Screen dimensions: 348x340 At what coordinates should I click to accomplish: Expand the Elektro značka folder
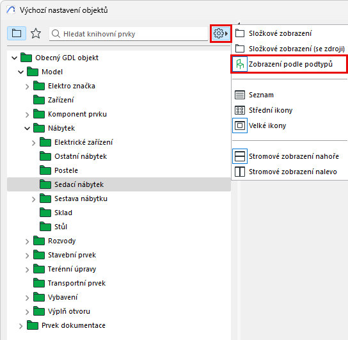tap(27, 86)
